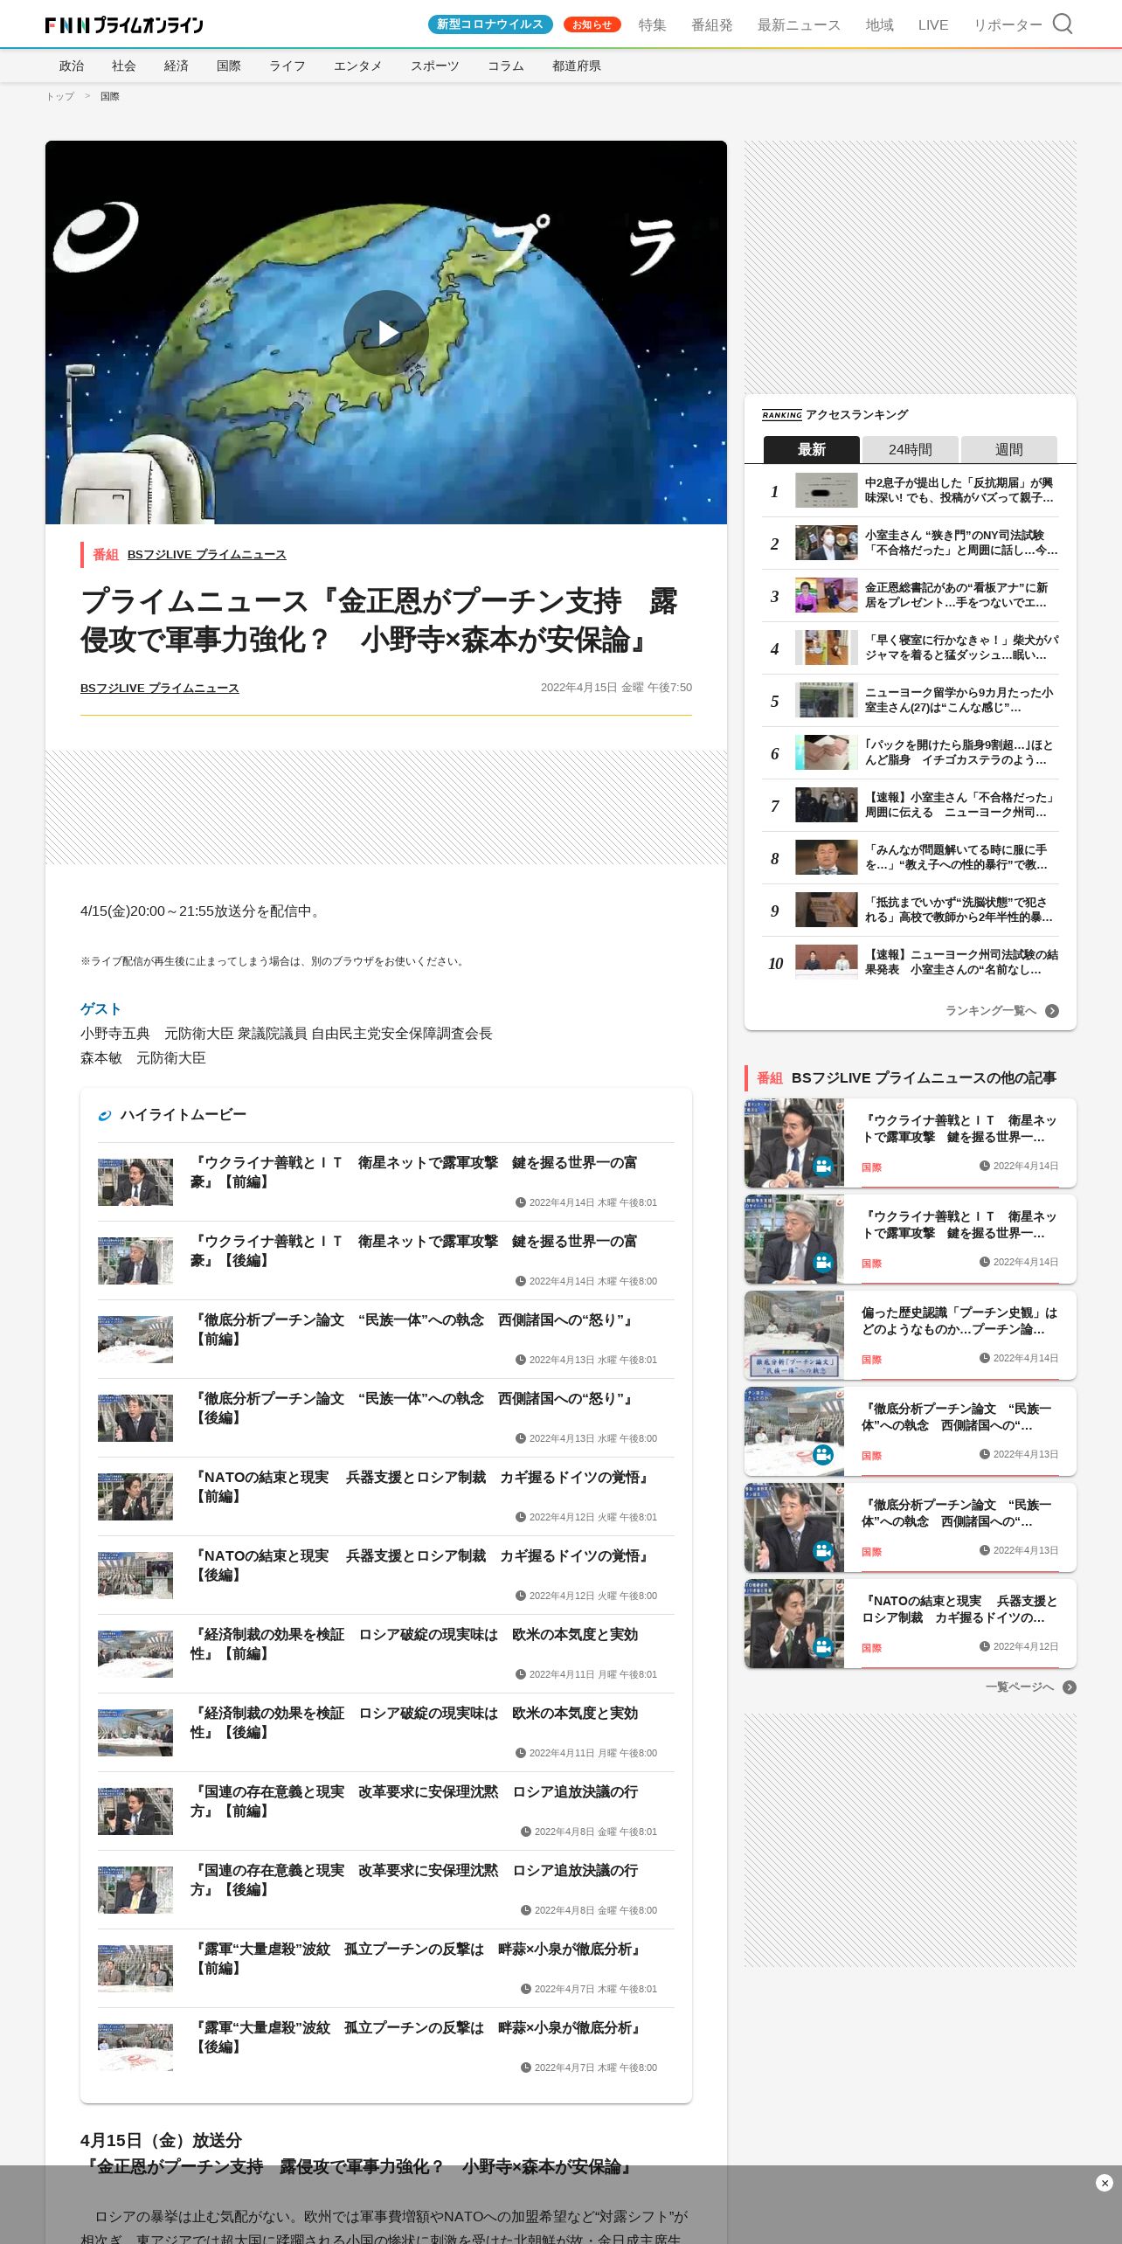Switch ranking to 最新 tab
This screenshot has width=1122, height=2244.
click(x=812, y=449)
